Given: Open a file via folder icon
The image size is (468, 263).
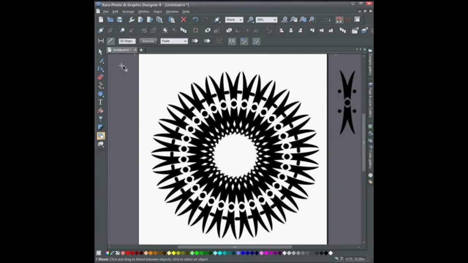Looking at the screenshot, I should pos(110,20).
